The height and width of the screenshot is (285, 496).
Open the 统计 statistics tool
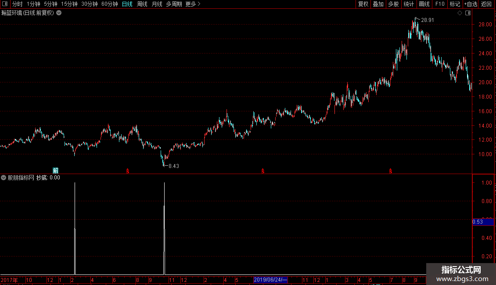click(409, 4)
